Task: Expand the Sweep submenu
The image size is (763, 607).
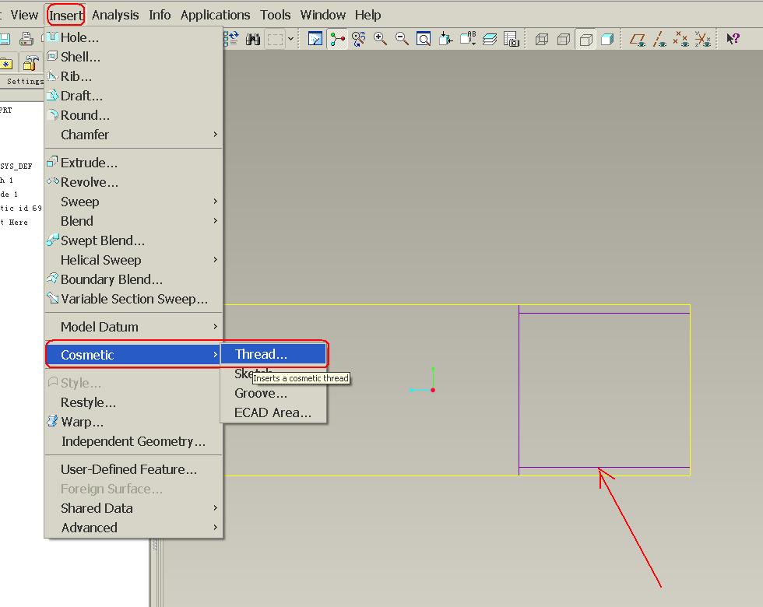Action: (x=133, y=202)
